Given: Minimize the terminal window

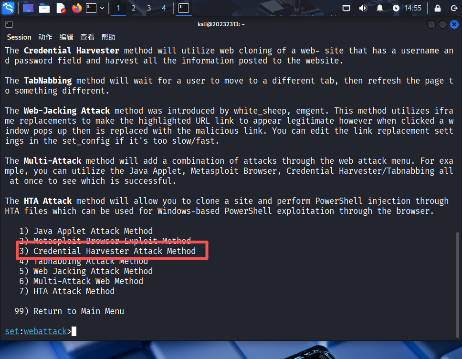Looking at the screenshot, I should click(431, 24).
